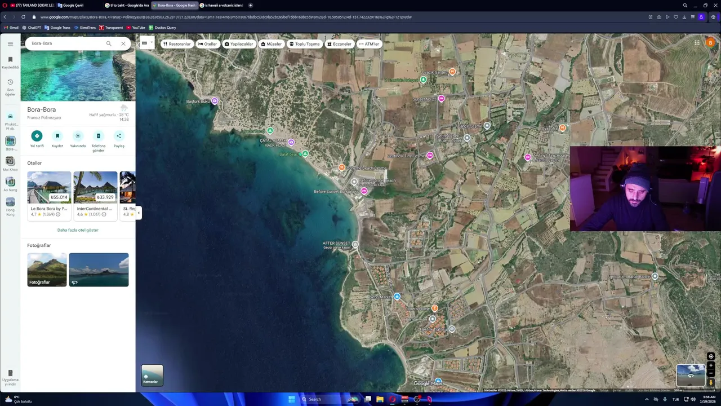Screen dimensions: 721x406
Task: Click show my location button
Action: [711, 356]
